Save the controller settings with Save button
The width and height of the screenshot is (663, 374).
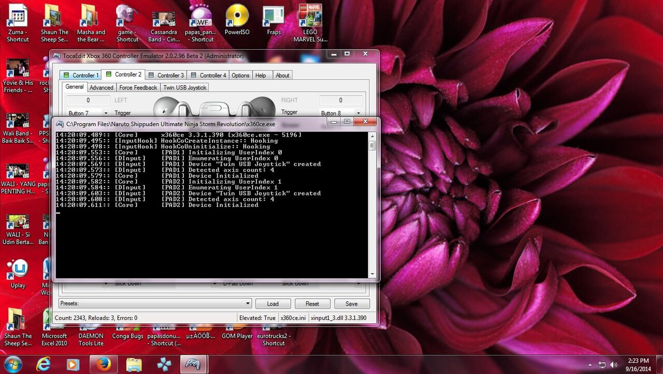click(352, 304)
